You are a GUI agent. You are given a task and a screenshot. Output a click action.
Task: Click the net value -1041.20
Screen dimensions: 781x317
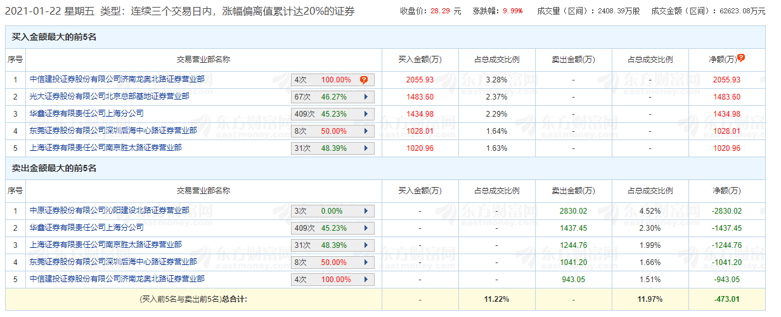coord(726,262)
